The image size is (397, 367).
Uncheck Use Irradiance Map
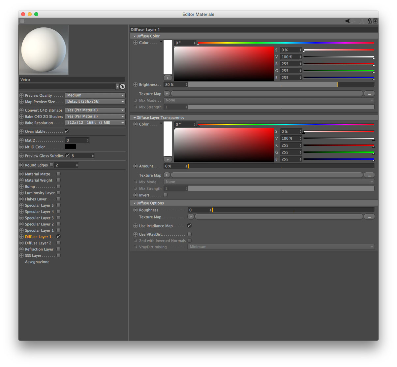coord(189,226)
